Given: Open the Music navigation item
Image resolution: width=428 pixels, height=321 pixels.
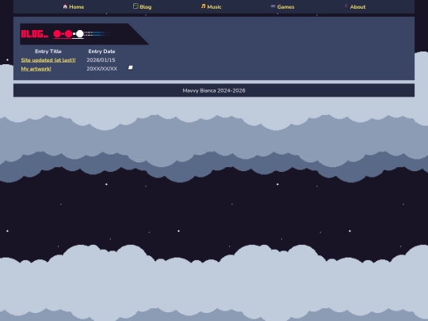Looking at the screenshot, I should tap(214, 7).
